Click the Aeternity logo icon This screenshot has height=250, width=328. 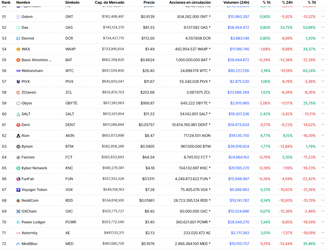click(18, 233)
